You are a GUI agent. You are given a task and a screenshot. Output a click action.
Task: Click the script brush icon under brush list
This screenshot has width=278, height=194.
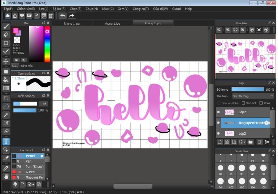tap(39, 185)
